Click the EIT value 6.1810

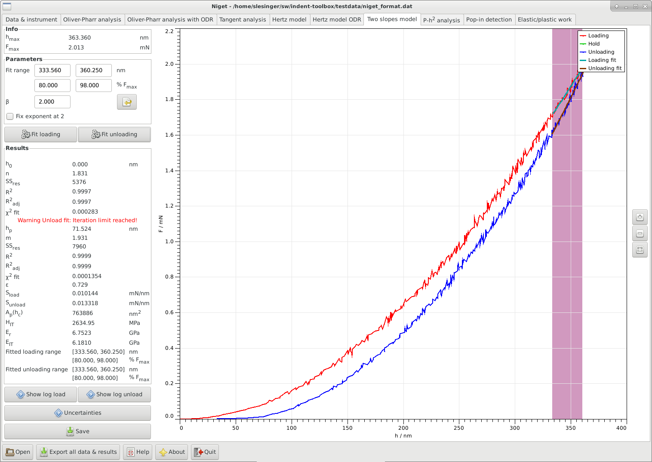(82, 343)
